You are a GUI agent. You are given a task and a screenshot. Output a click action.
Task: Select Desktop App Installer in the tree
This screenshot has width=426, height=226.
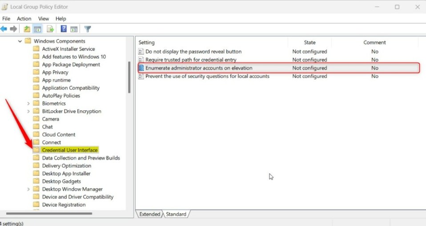66,174
